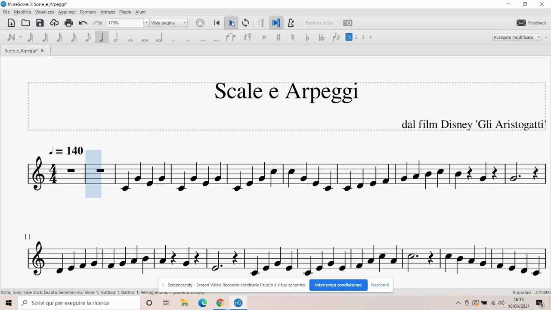Upload score online via the cloud icon
Image resolution: width=551 pixels, height=310 pixels.
[x=54, y=23]
